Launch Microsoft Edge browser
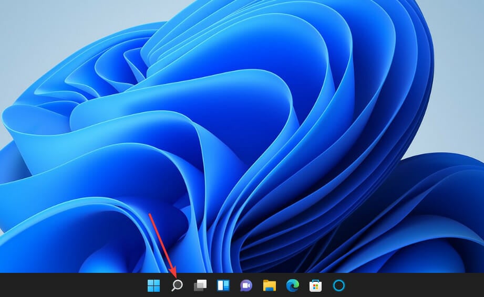 [x=293, y=285]
